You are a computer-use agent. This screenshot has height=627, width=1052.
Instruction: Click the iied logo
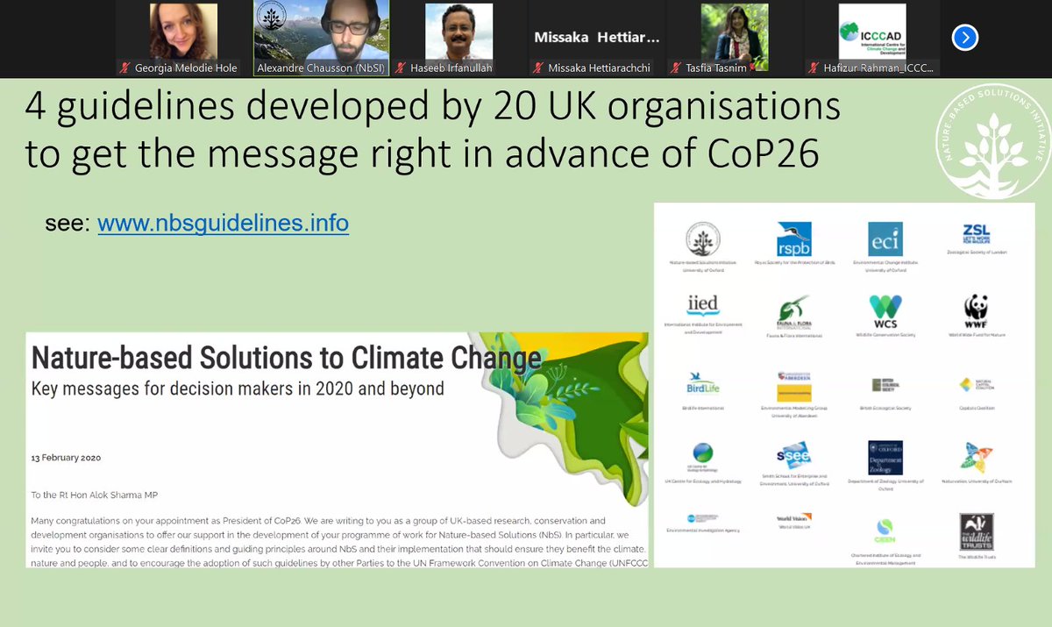(703, 304)
